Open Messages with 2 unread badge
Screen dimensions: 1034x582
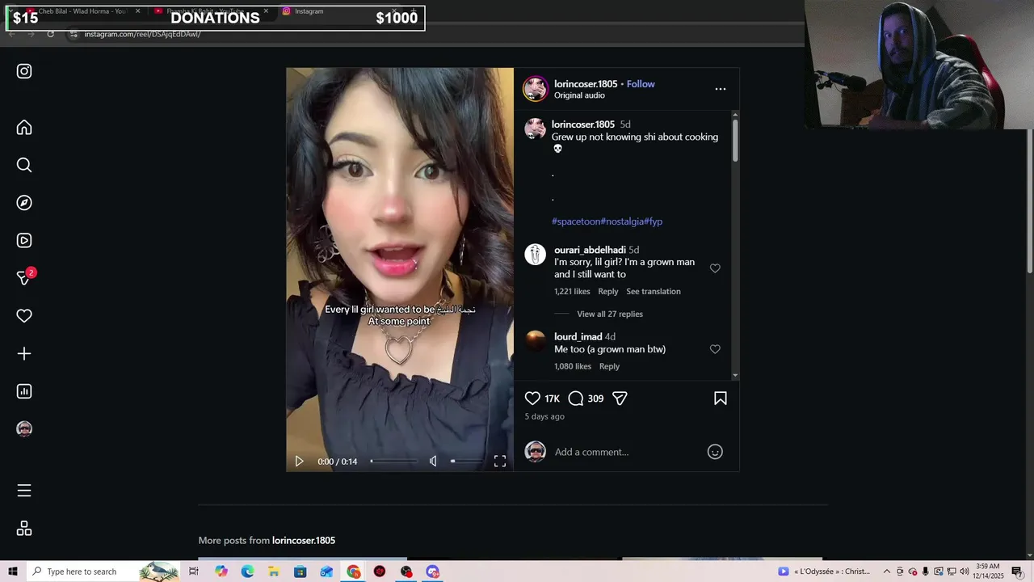(24, 277)
